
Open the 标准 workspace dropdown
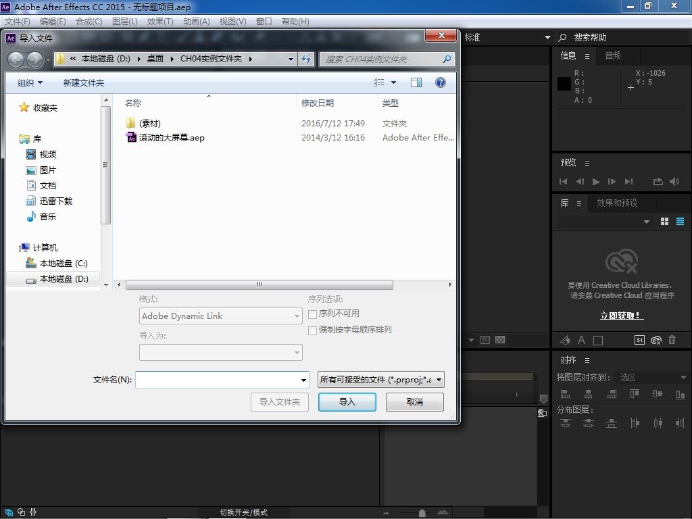(508, 38)
